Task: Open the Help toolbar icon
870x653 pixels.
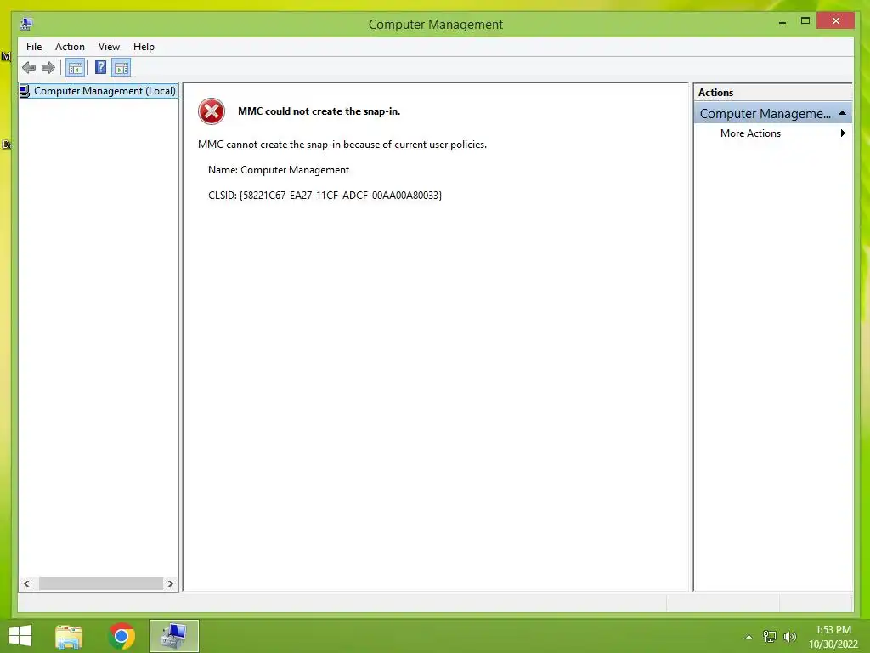Action: [100, 68]
